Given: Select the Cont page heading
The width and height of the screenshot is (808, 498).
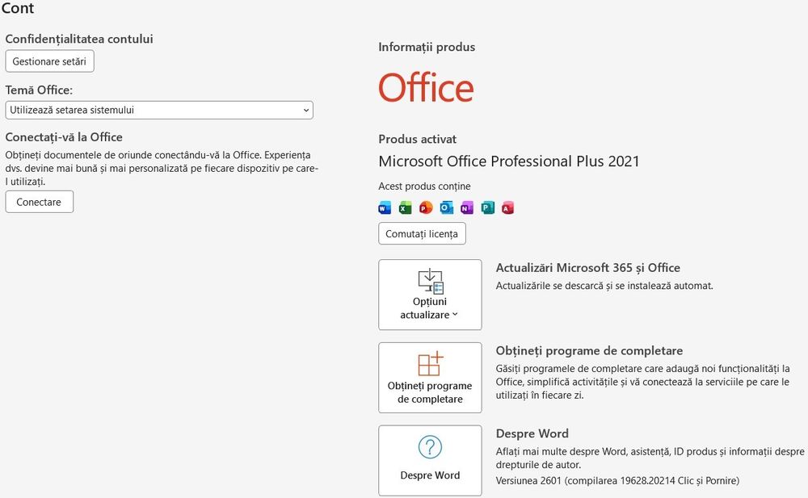Looking at the screenshot, I should (18, 8).
